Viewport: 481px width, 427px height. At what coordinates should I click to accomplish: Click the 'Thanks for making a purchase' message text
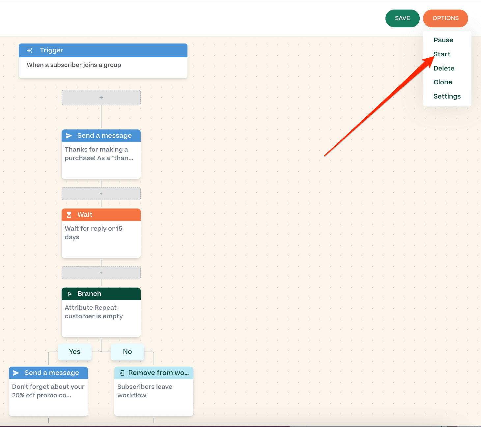tap(99, 154)
